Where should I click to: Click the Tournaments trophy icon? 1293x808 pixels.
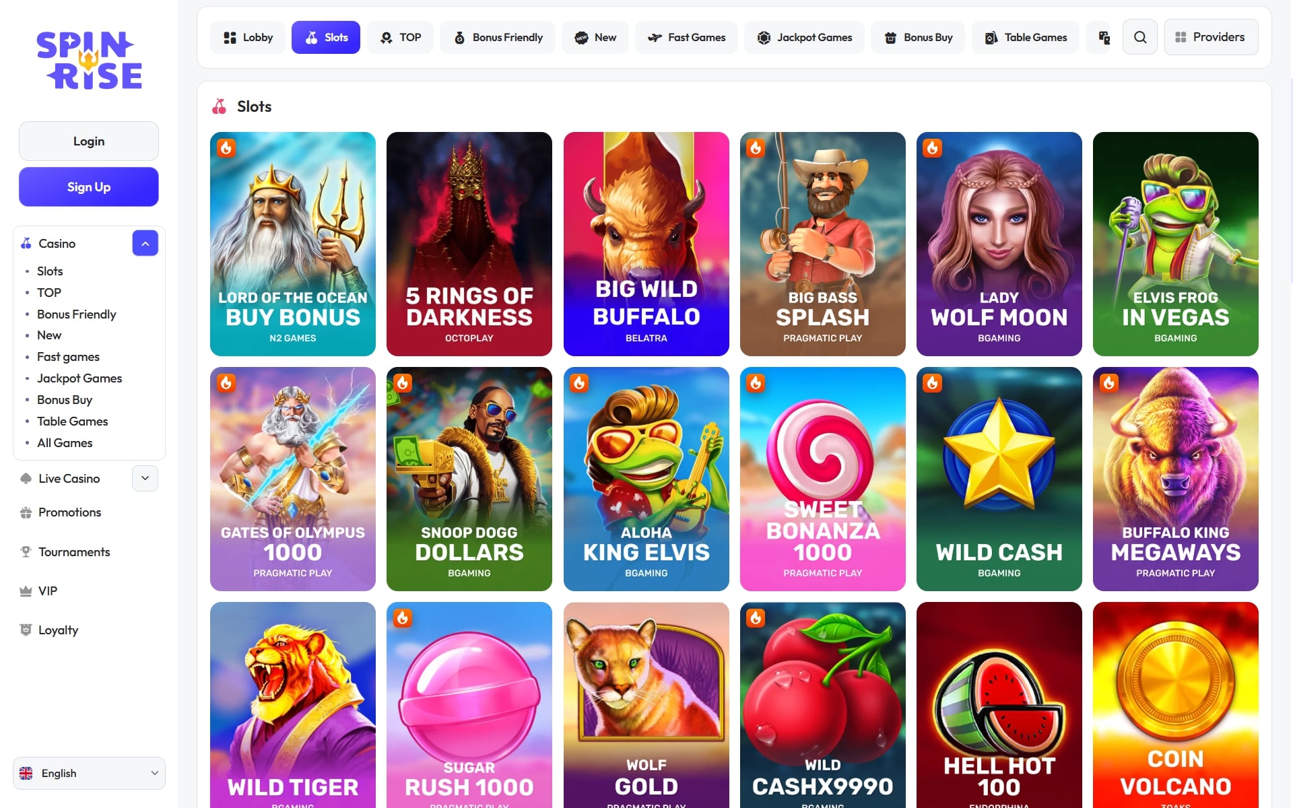(26, 552)
